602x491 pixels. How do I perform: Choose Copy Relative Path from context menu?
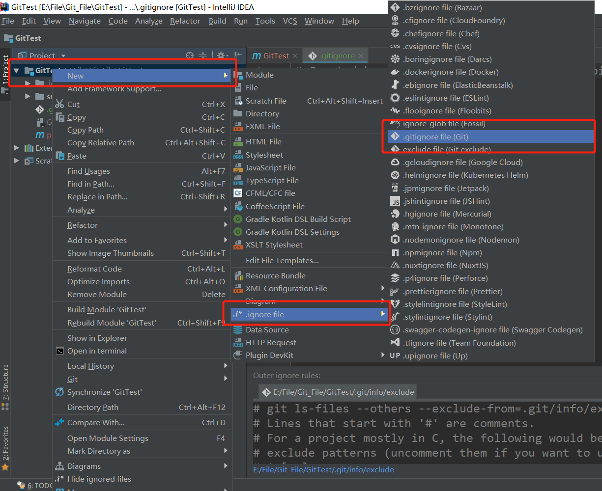click(142, 142)
